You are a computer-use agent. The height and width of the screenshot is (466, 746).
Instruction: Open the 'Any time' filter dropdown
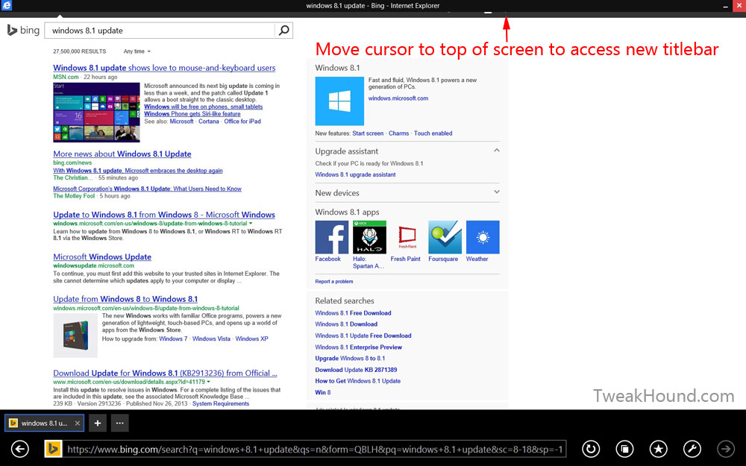[x=137, y=51]
